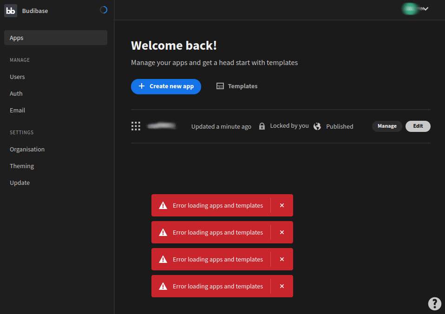Open the Users management page

17,77
